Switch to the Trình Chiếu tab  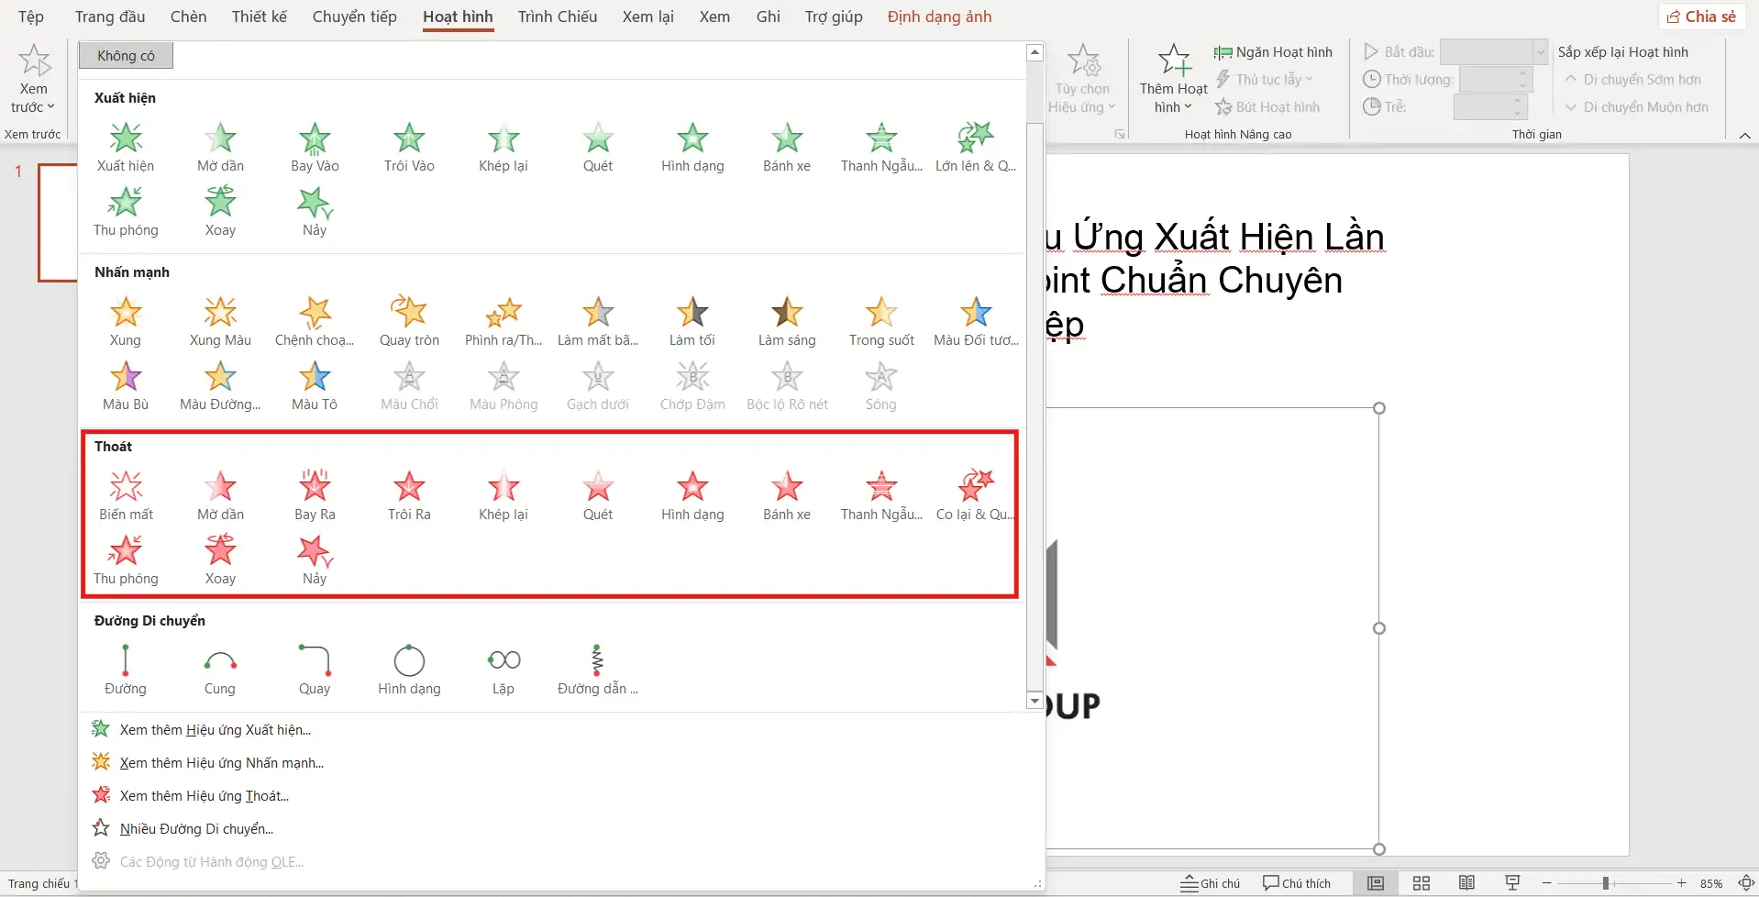click(557, 17)
